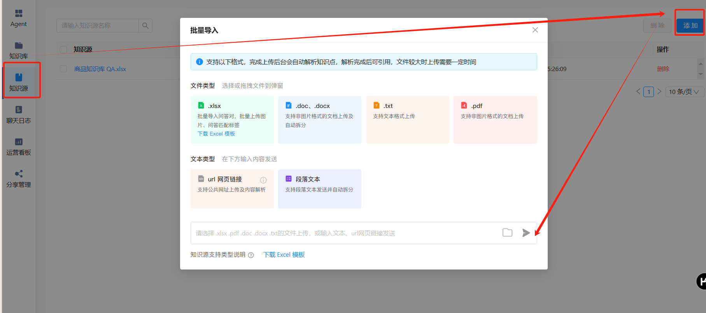Open the 商品知识库 QA.xlsx link
This screenshot has width=706, height=313.
100,69
